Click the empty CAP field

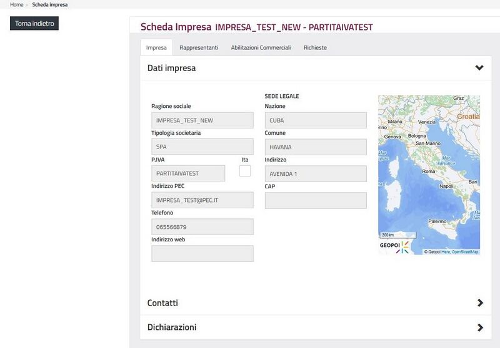(316, 200)
